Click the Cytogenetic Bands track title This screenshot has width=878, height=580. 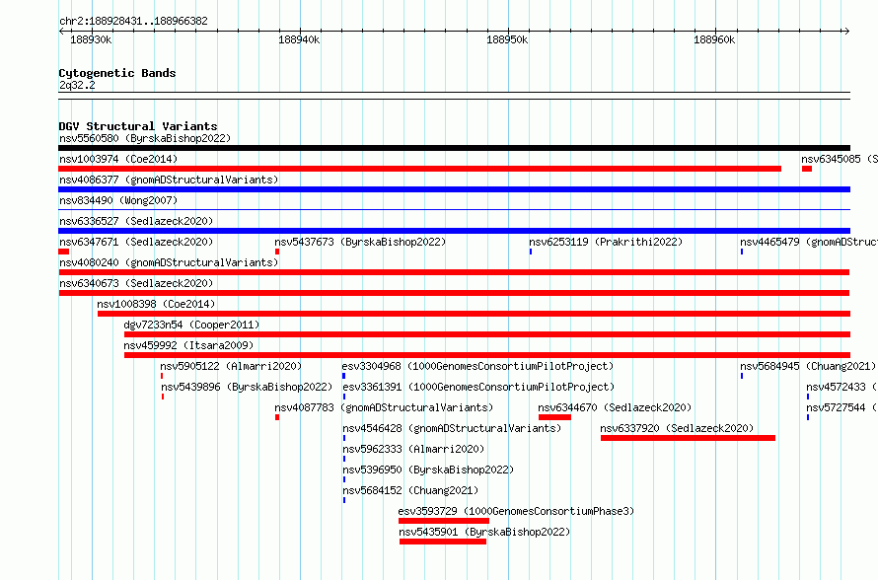coord(117,73)
